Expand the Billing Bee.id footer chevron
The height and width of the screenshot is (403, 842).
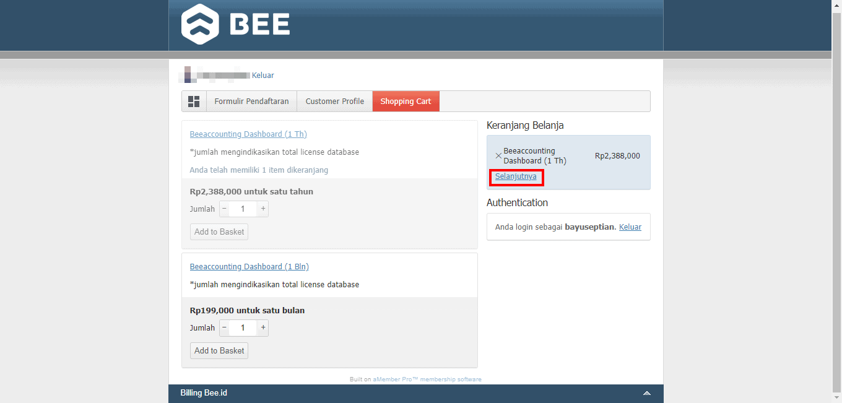click(x=646, y=393)
